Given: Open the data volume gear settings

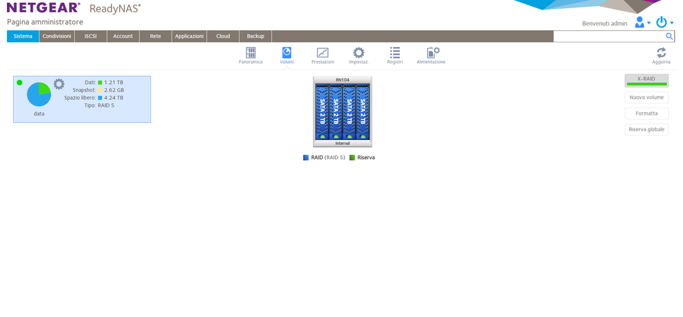Looking at the screenshot, I should tap(59, 84).
